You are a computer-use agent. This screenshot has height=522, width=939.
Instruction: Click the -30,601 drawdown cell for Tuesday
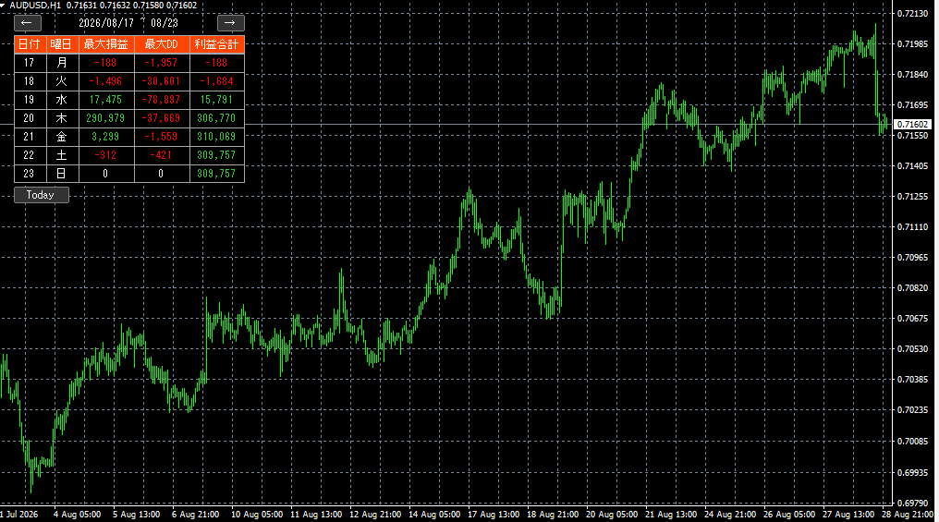point(163,81)
